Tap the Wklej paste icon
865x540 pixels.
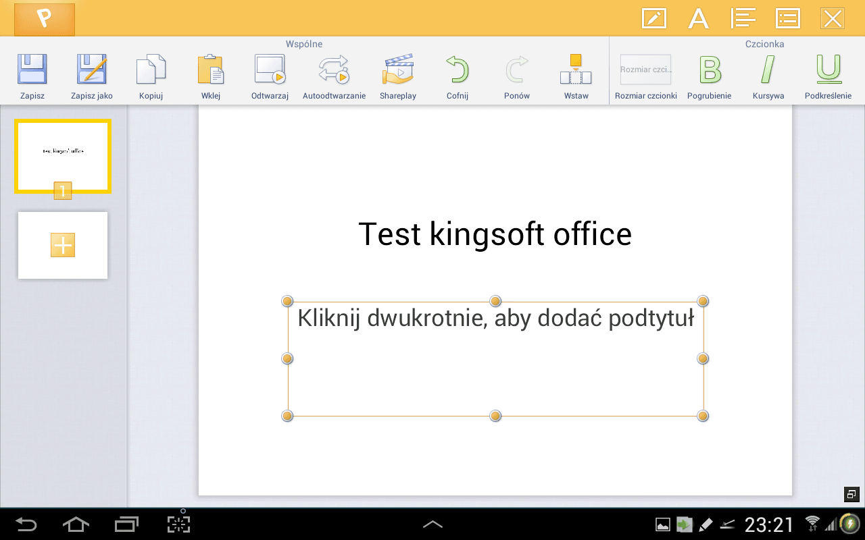pos(211,70)
